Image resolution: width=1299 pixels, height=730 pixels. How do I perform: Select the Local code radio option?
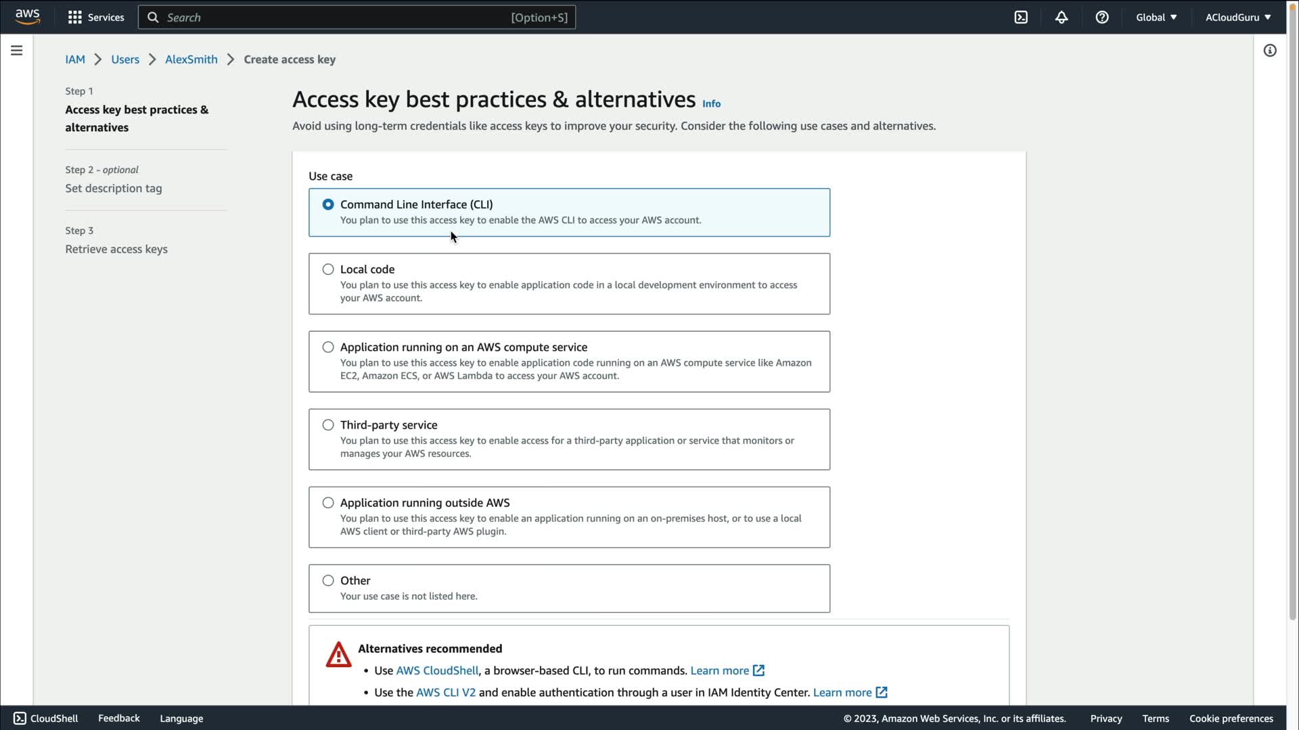[328, 269]
